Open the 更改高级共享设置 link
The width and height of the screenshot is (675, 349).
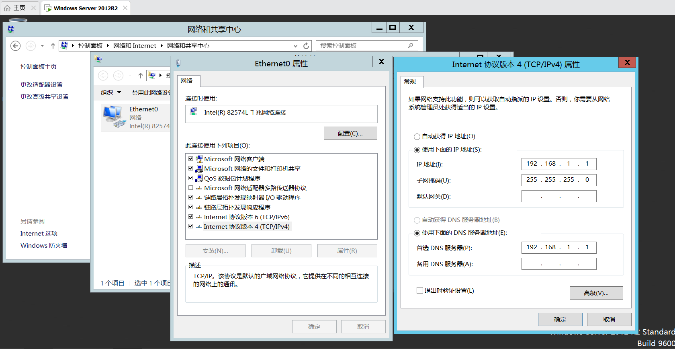tap(45, 96)
